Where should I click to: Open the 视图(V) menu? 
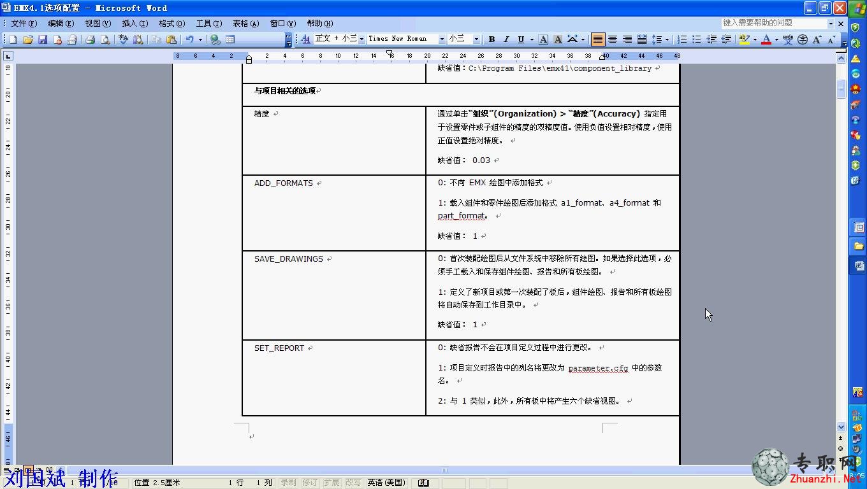[x=98, y=24]
